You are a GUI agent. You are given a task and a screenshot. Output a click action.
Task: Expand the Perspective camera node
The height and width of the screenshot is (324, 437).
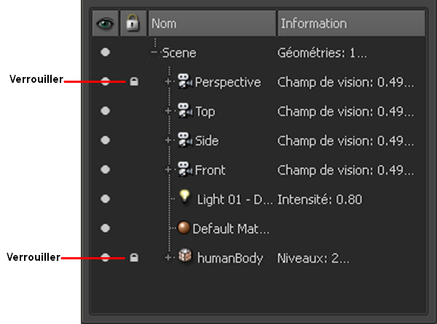[168, 82]
